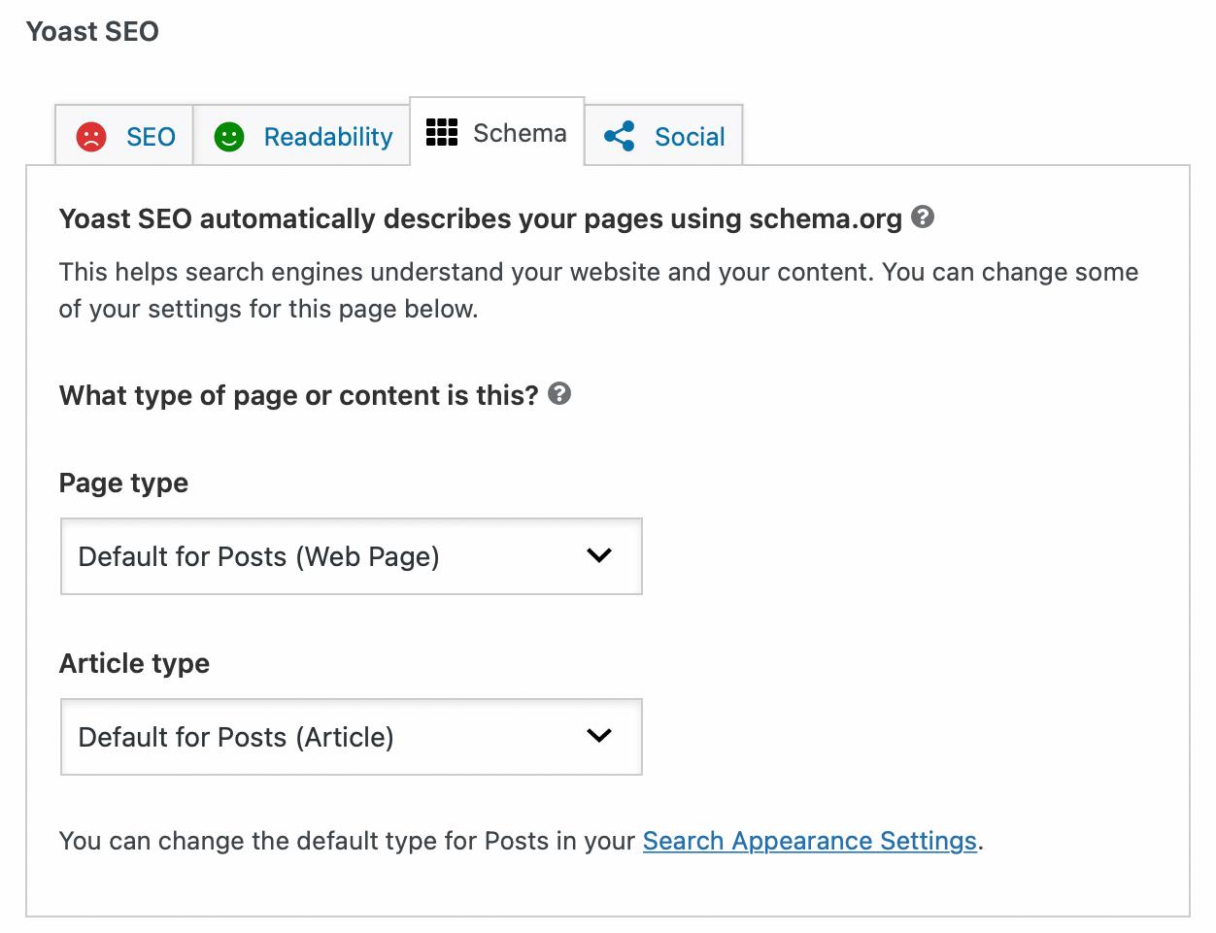Expand the Default for Posts (Article) selector
The image size is (1216, 933).
(351, 737)
